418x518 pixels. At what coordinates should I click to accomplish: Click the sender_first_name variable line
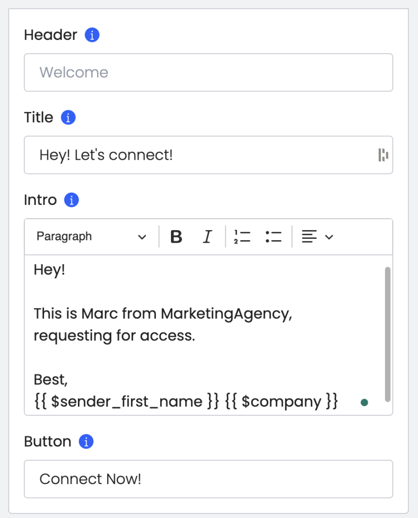tap(127, 402)
